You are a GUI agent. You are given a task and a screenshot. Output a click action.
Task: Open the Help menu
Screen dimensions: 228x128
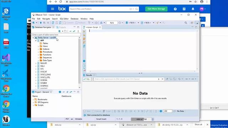[x=92, y=19]
